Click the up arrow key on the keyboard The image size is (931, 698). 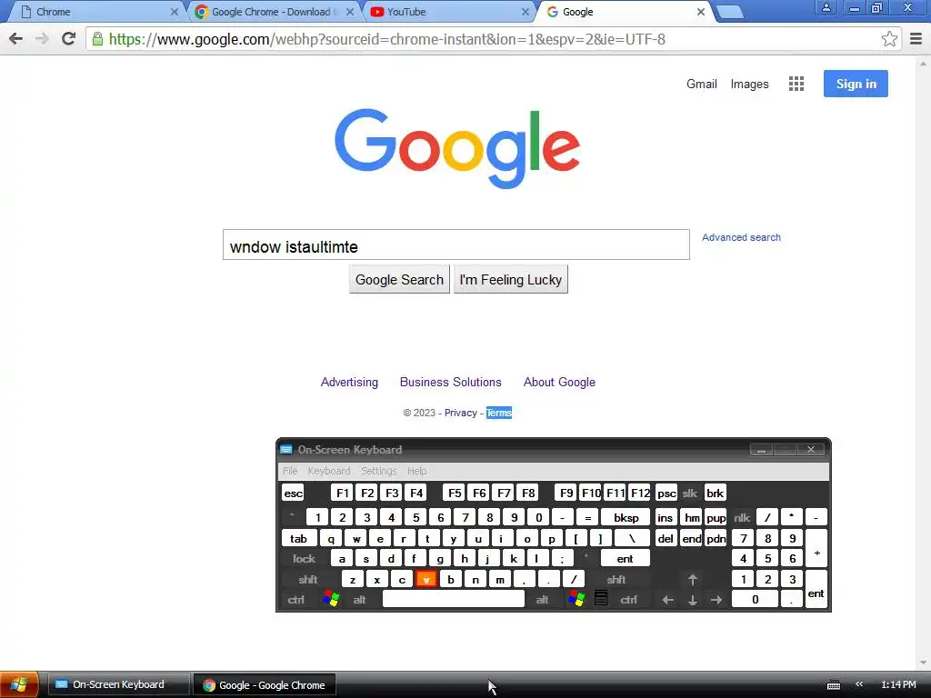692,579
